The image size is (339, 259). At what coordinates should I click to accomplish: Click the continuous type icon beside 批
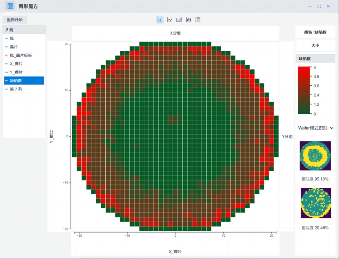6,38
